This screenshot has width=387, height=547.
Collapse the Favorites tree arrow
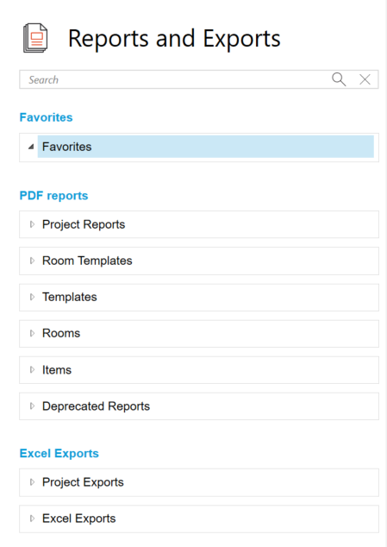point(31,147)
